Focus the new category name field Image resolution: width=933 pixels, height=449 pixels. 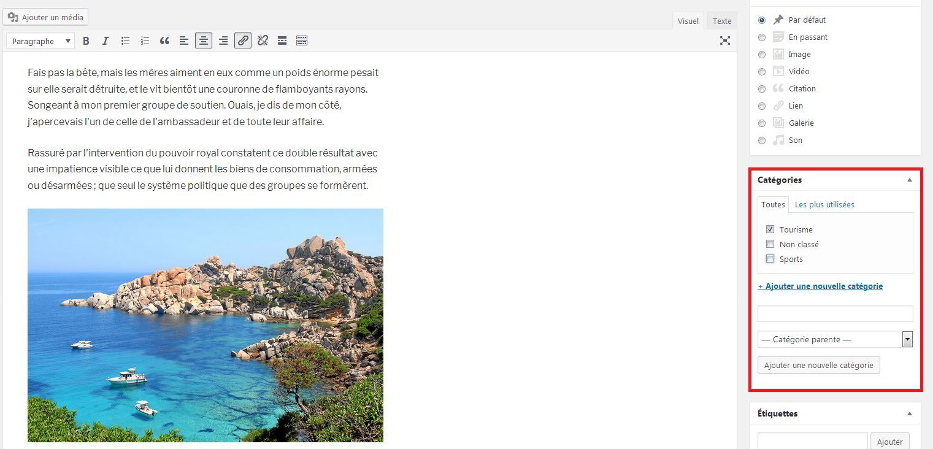835,313
